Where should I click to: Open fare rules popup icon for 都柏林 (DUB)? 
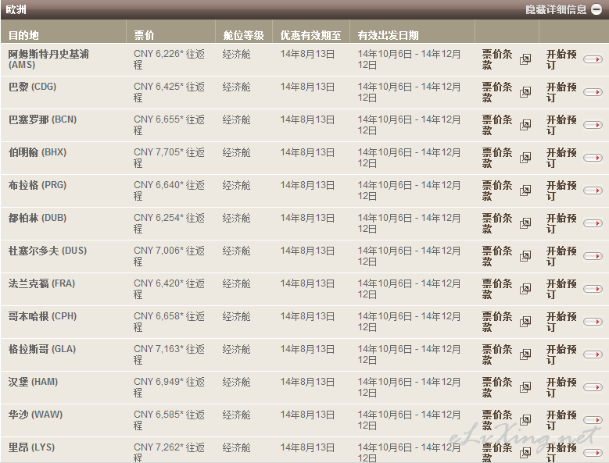525,223
